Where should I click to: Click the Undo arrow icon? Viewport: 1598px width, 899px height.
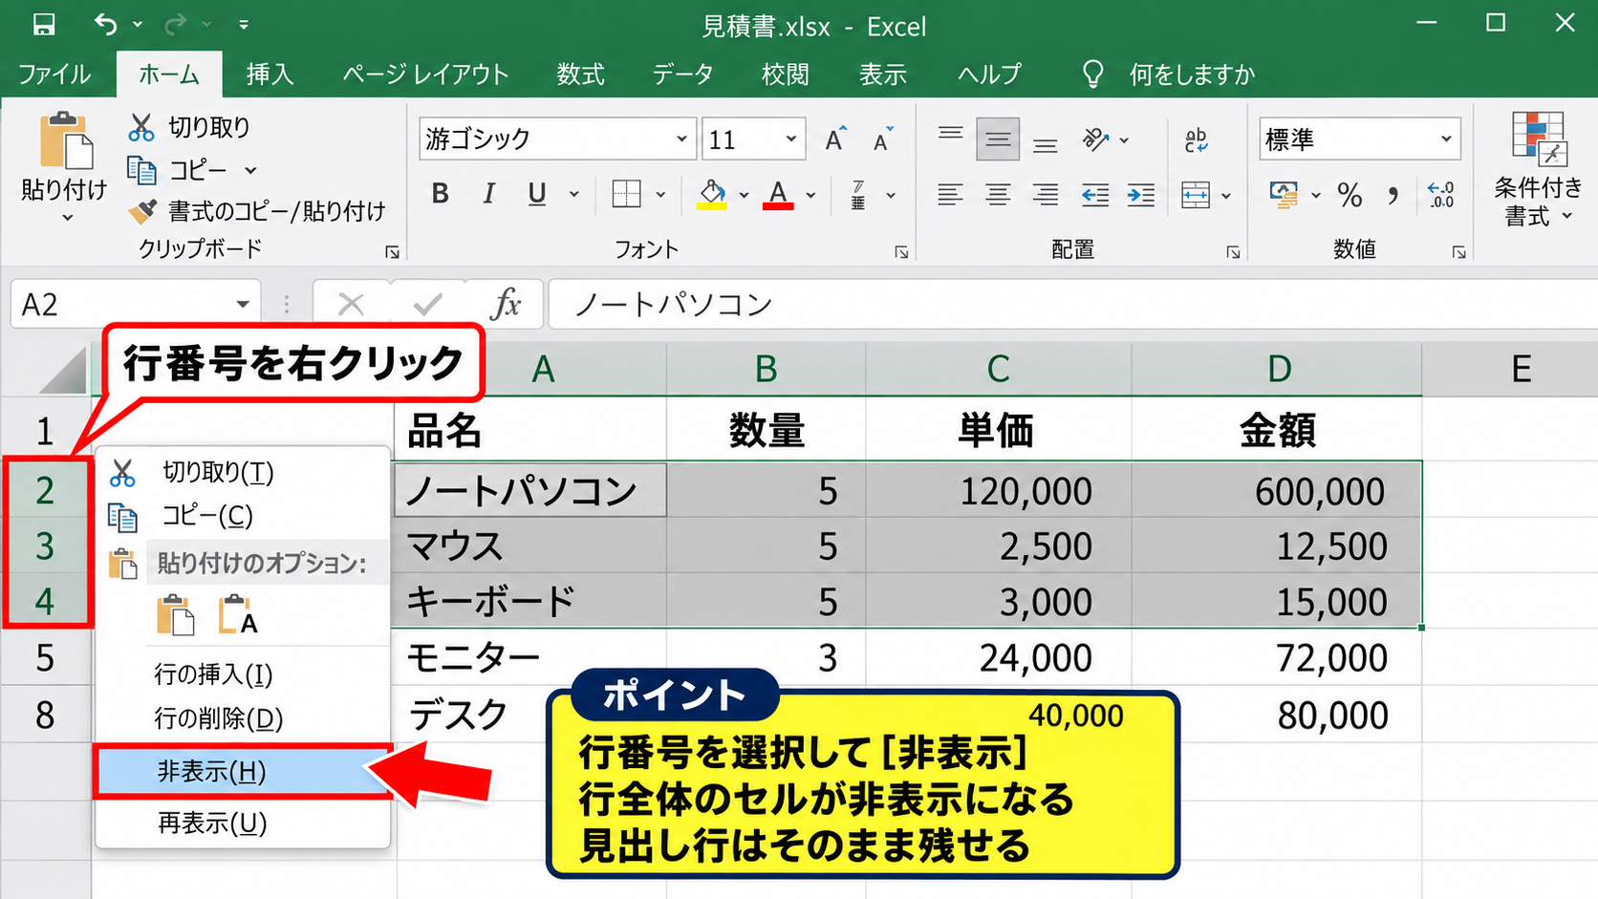106,25
